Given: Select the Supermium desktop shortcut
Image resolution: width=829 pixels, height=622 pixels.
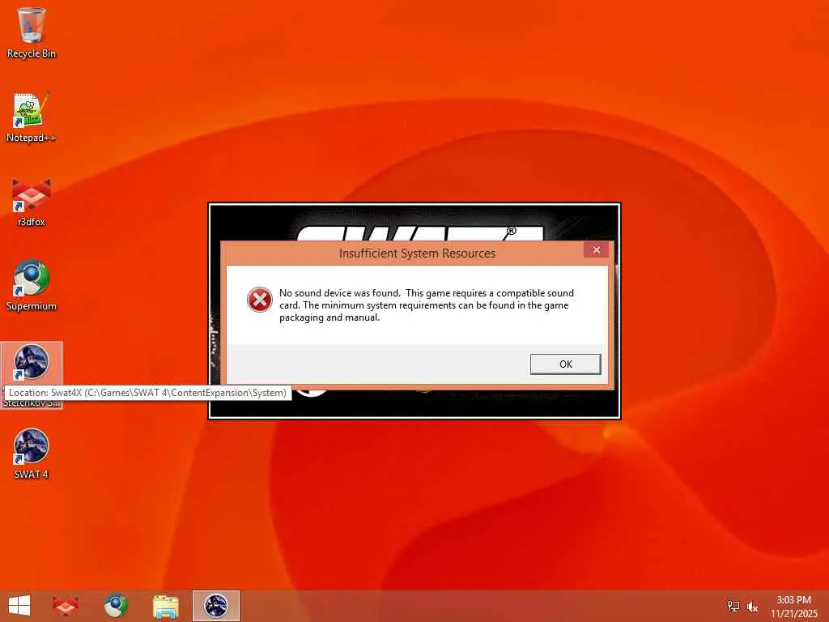Looking at the screenshot, I should coord(32,286).
